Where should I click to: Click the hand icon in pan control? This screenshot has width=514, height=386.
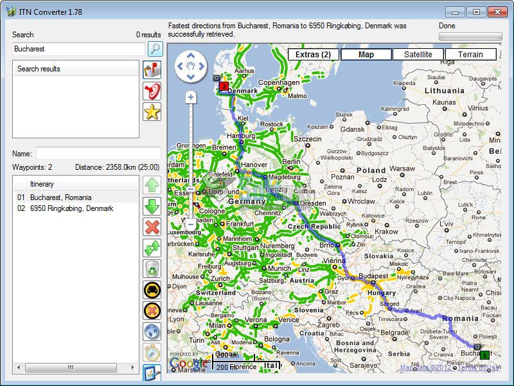tap(191, 66)
